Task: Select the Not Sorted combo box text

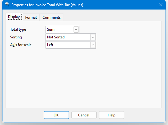Action: pyautogui.click(x=56, y=37)
